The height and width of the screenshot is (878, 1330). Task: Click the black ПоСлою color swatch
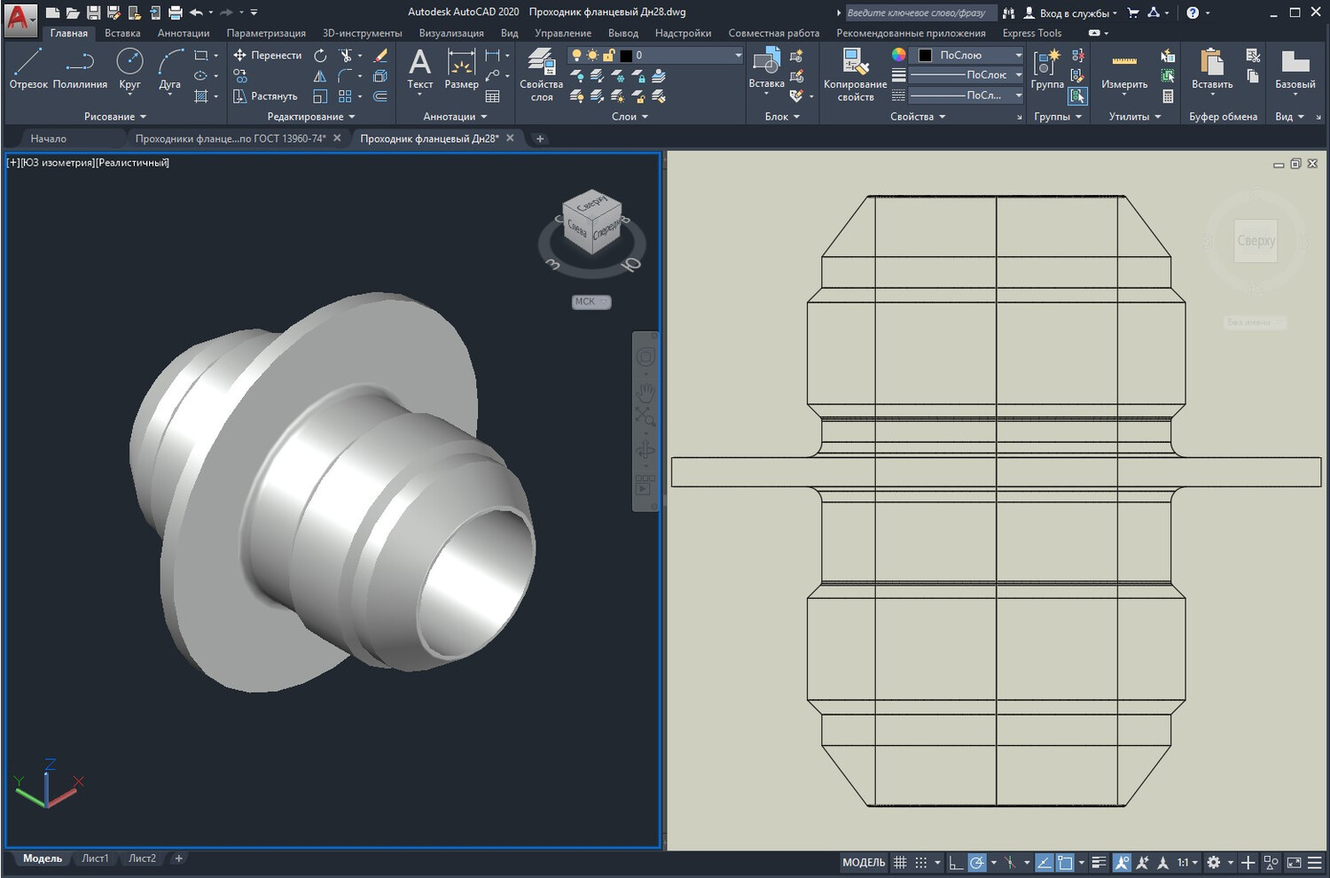click(925, 55)
